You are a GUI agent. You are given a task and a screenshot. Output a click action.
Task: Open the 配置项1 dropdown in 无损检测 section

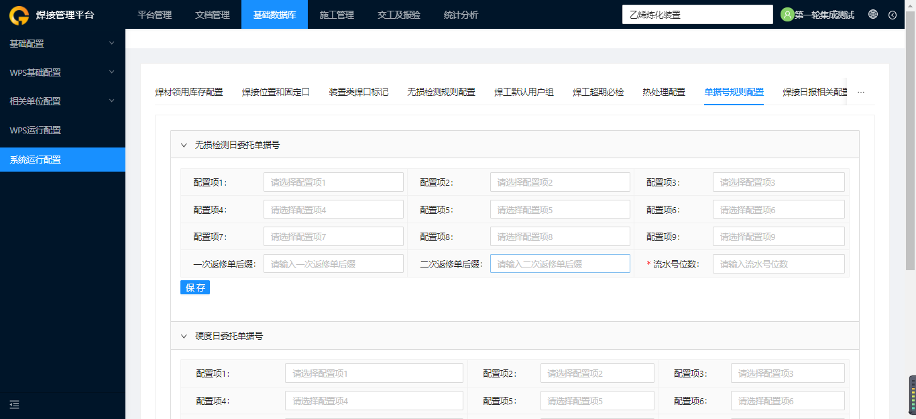(x=333, y=182)
